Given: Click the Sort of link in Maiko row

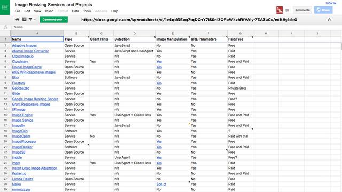Looking at the screenshot, I should click(161, 184).
